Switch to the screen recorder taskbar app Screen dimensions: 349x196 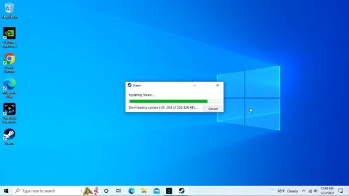pos(169,191)
